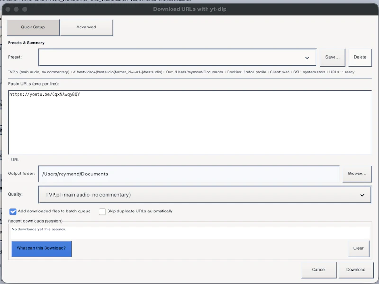Image resolution: width=379 pixels, height=284 pixels.
Task: Click the Output folder path field
Action: pyautogui.click(x=189, y=174)
